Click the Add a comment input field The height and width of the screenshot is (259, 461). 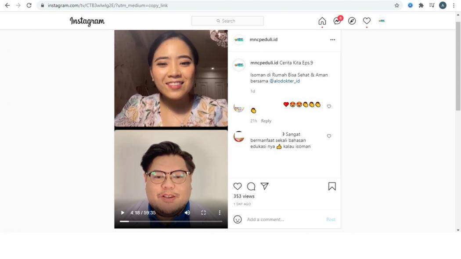[x=272, y=219]
